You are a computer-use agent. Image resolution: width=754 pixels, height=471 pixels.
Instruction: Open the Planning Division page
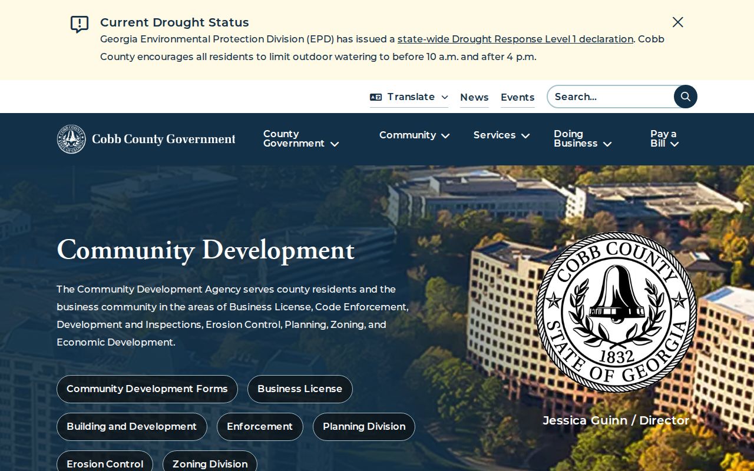[364, 427]
